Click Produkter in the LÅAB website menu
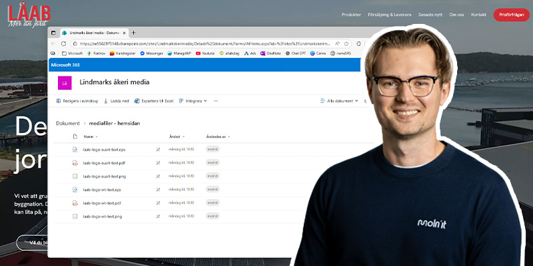Image resolution: width=533 pixels, height=266 pixels. tap(351, 15)
